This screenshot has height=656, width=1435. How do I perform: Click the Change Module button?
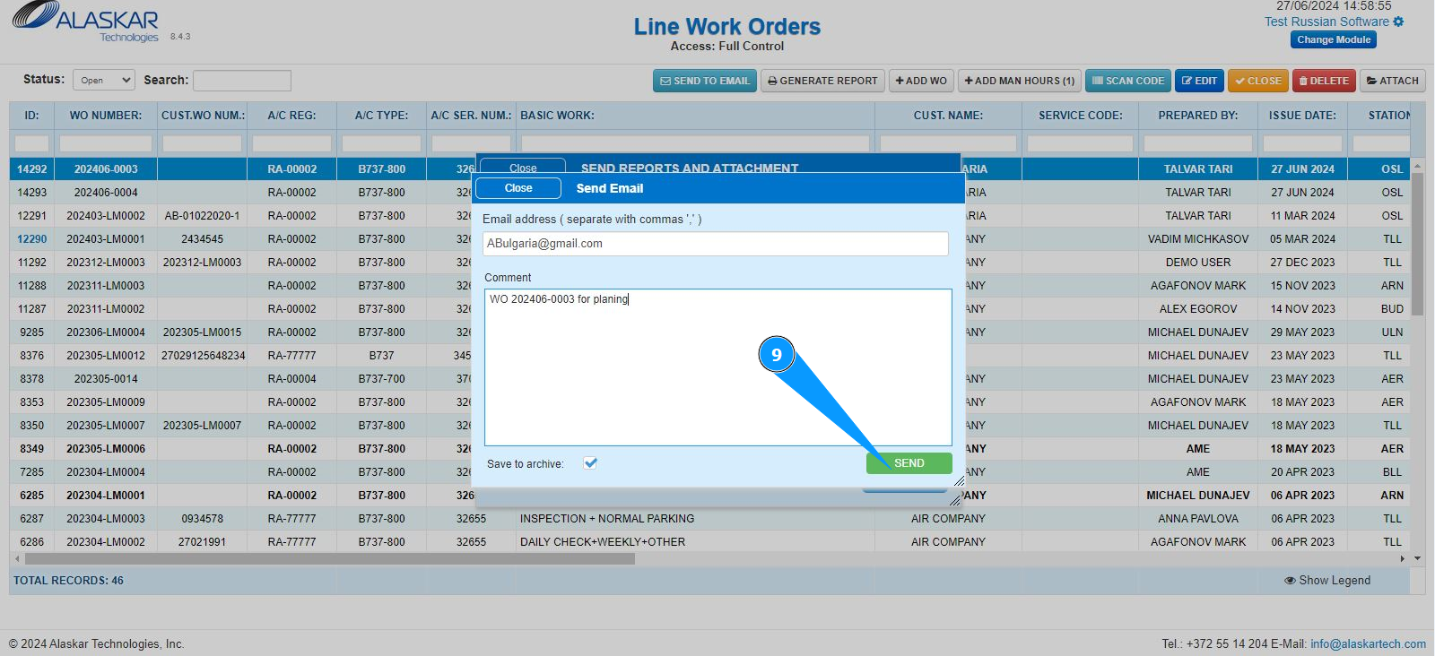coord(1334,39)
